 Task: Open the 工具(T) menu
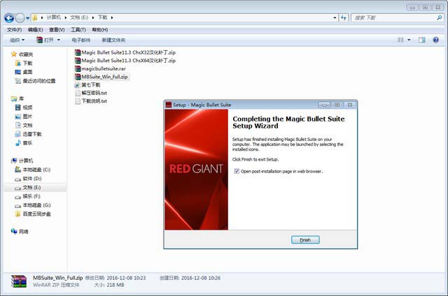point(78,29)
